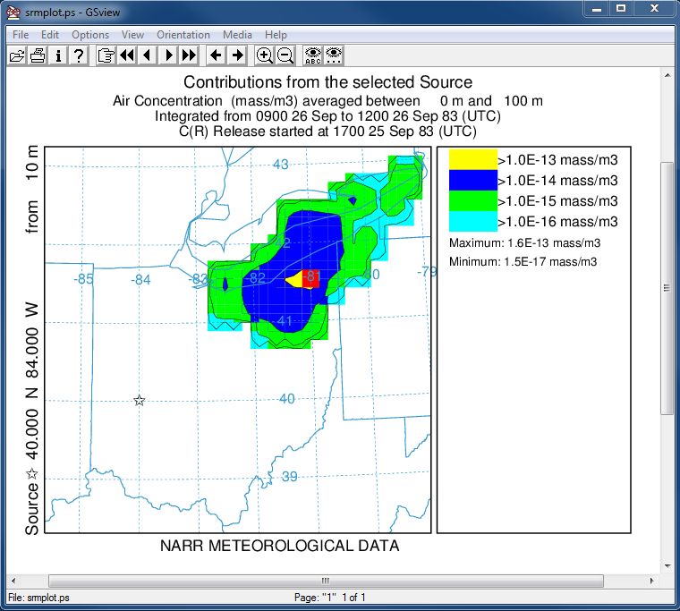Go forward with the bold right arrow
The height and width of the screenshot is (611, 680).
pyautogui.click(x=237, y=55)
